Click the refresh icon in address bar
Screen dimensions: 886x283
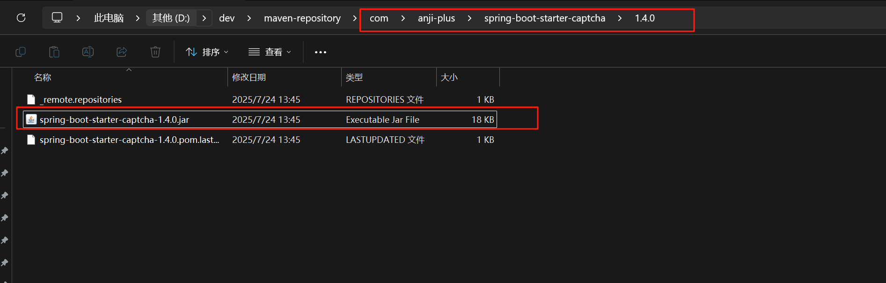[x=21, y=18]
